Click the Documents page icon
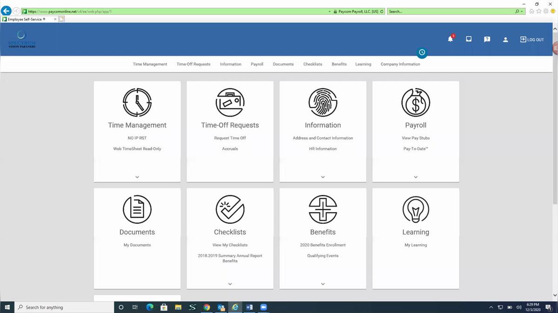Screen dimensions: 558x313 (x=137, y=209)
